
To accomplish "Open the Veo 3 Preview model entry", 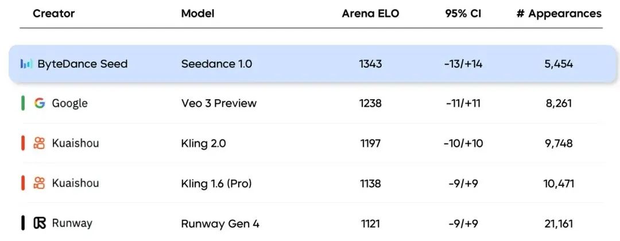I will [219, 103].
